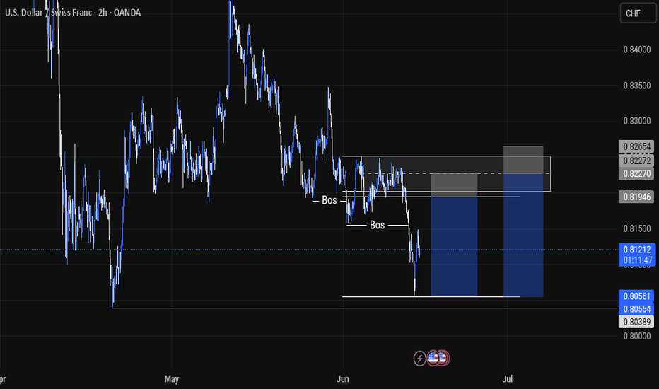659x389 pixels.
Task: Click the 0.81500 axis tick
Action: (636, 228)
